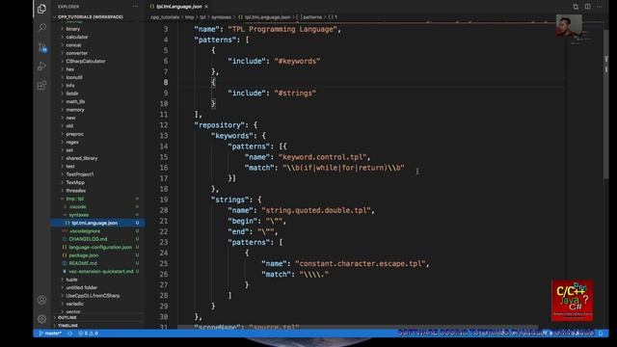Open the .vscodeignore file
The height and width of the screenshot is (347, 617).
tap(84, 231)
